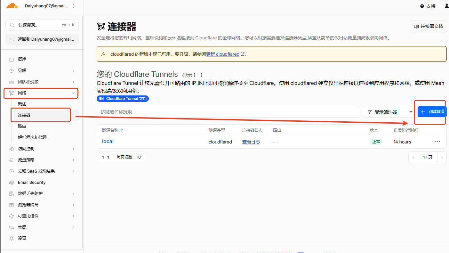Click the 正常 status badge
This screenshot has height=253, width=449.
click(376, 142)
